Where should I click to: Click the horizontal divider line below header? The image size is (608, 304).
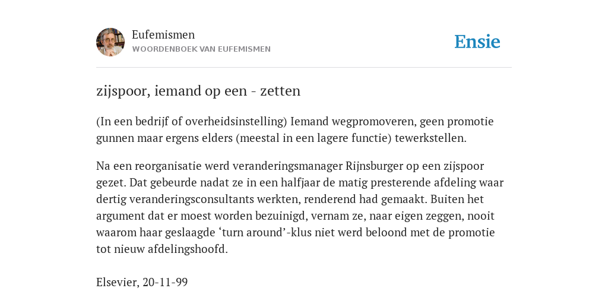click(304, 68)
